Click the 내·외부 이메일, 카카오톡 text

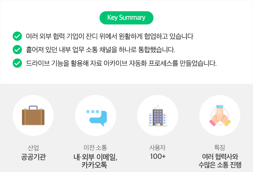(96, 161)
